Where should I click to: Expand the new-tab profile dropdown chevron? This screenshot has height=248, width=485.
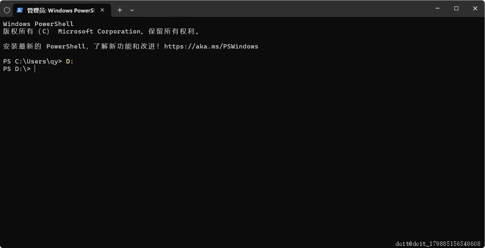coord(132,10)
